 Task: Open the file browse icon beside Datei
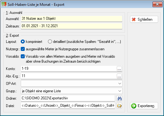tap(119, 106)
